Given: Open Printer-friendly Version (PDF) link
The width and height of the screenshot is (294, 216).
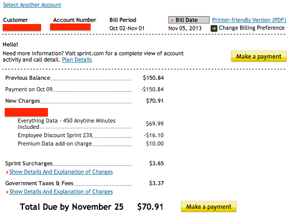Looking at the screenshot, I should coord(249,20).
